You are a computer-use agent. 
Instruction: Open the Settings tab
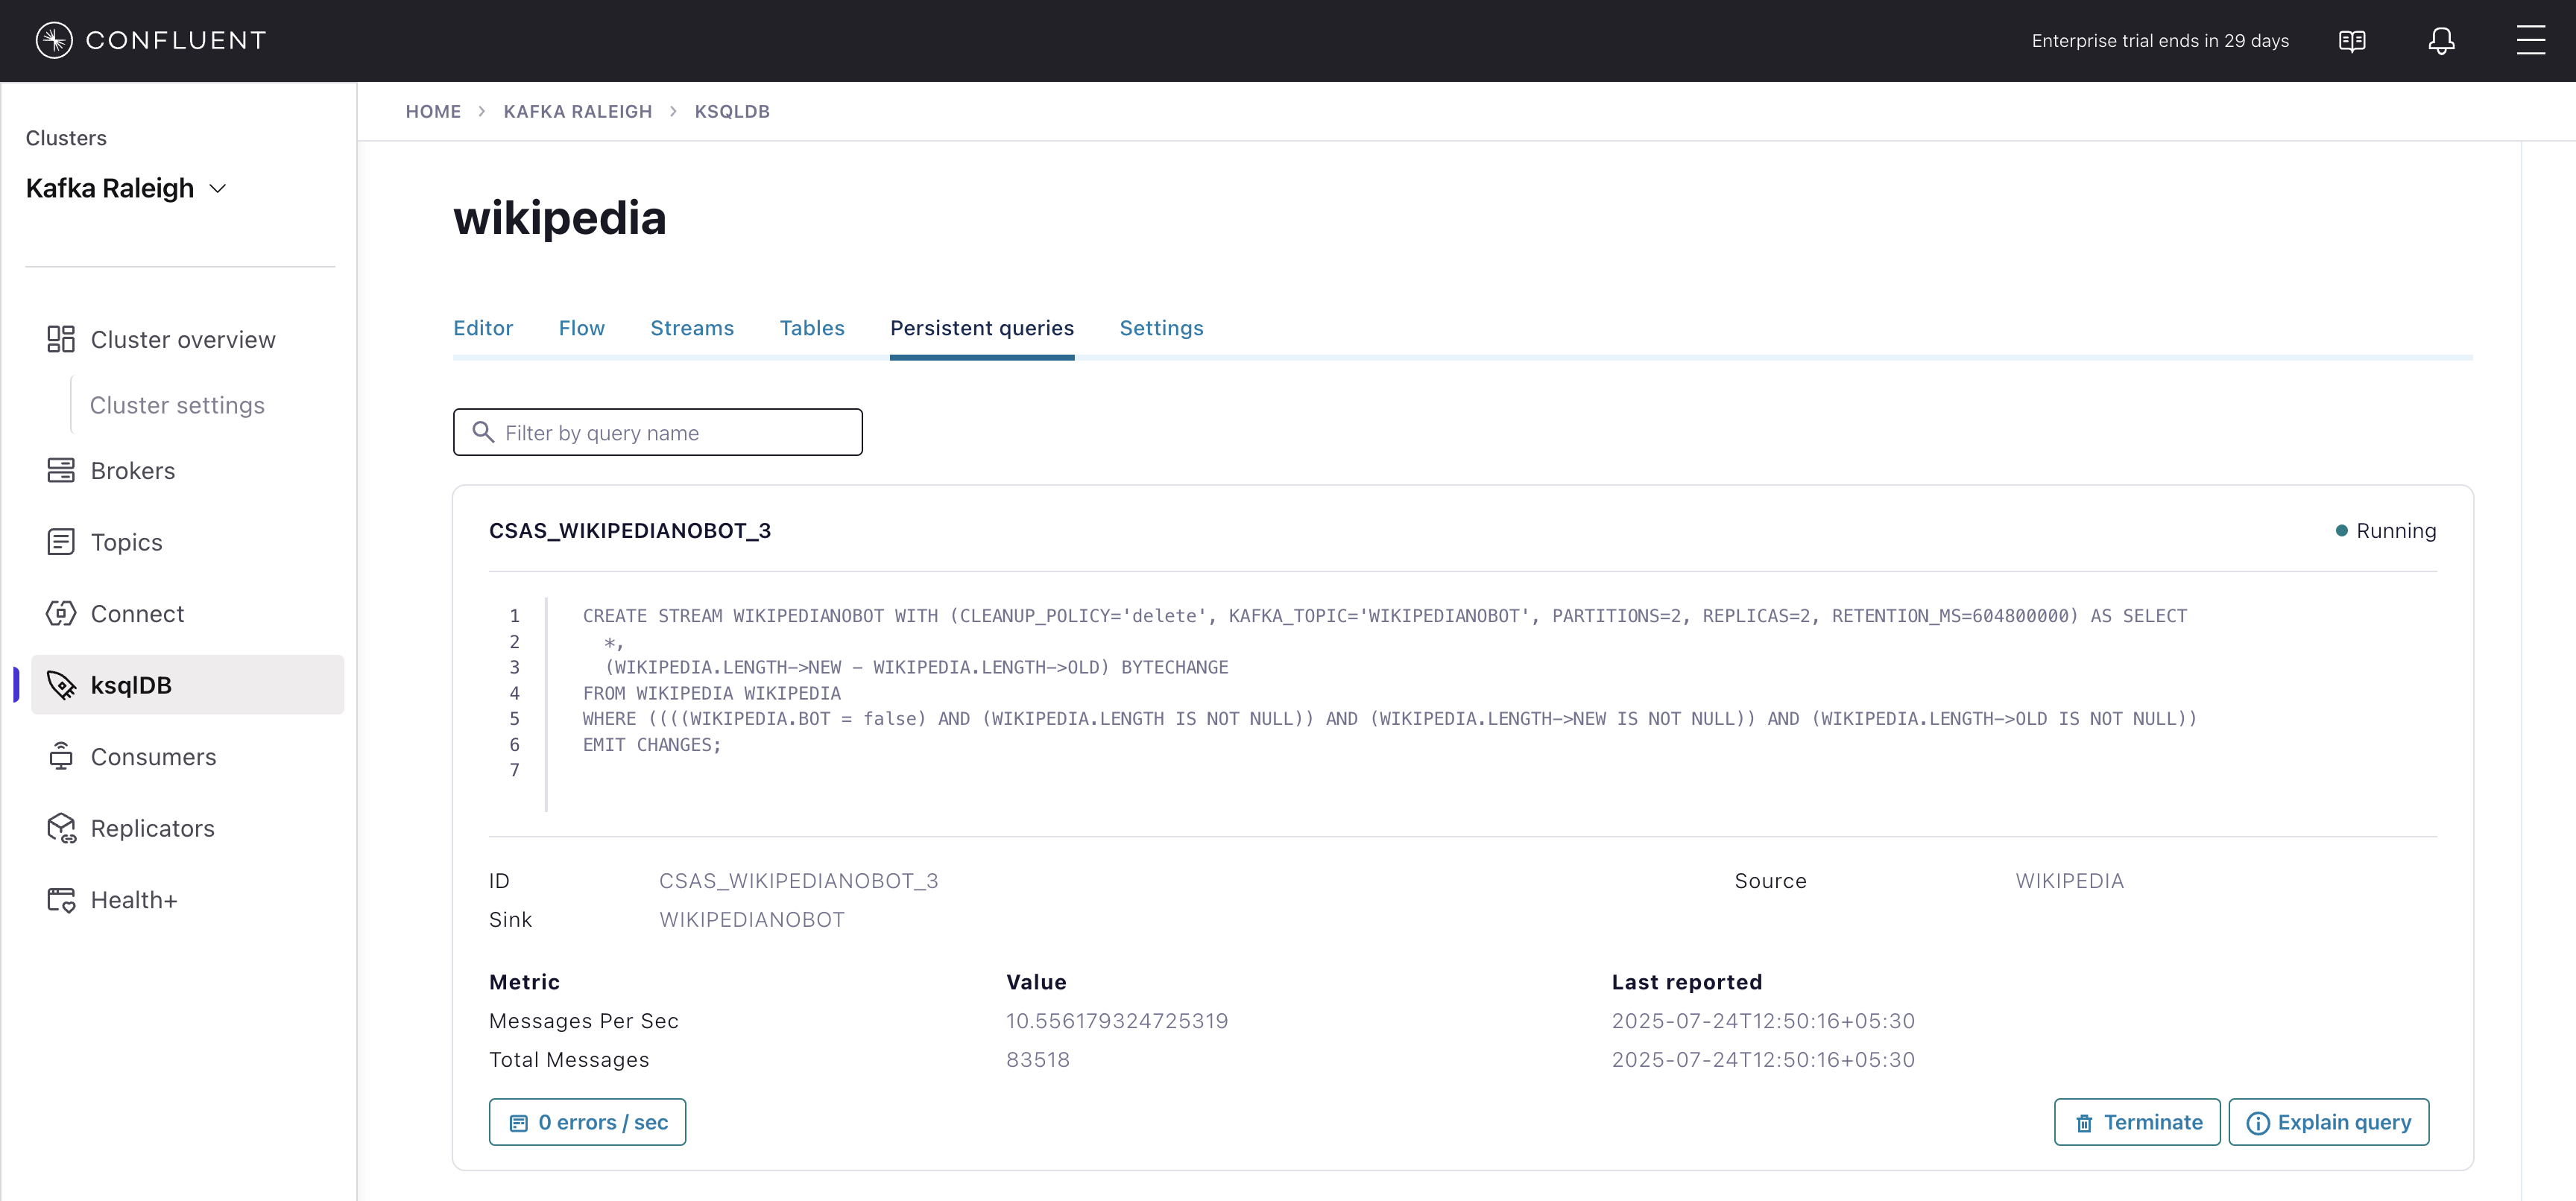(1161, 329)
